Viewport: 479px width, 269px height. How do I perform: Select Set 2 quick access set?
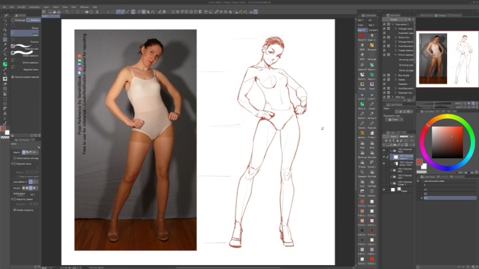(x=373, y=25)
